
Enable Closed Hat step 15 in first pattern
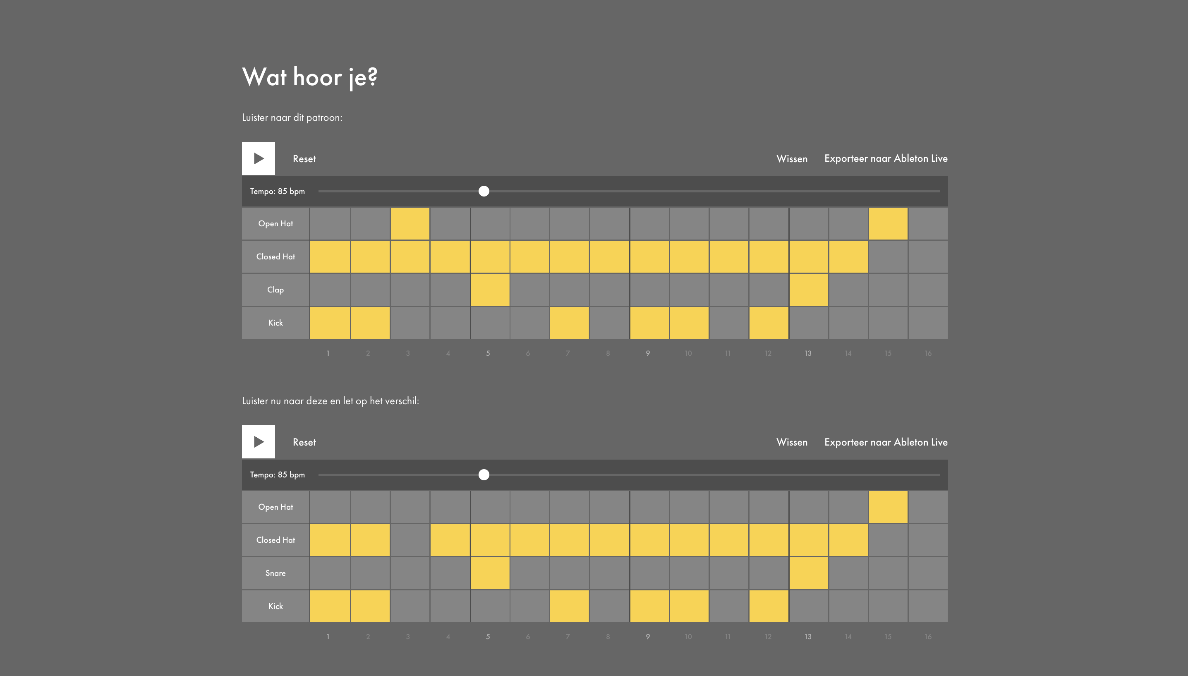888,257
